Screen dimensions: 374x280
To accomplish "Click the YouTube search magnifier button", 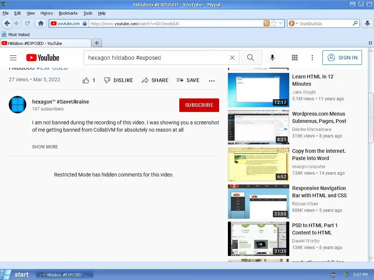I will 251,58.
